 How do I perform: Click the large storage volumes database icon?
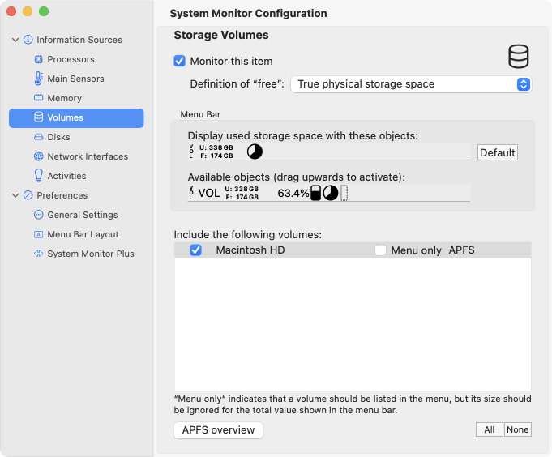[x=518, y=56]
